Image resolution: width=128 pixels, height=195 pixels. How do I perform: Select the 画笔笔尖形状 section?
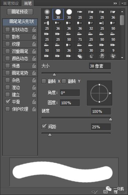(x=20, y=22)
